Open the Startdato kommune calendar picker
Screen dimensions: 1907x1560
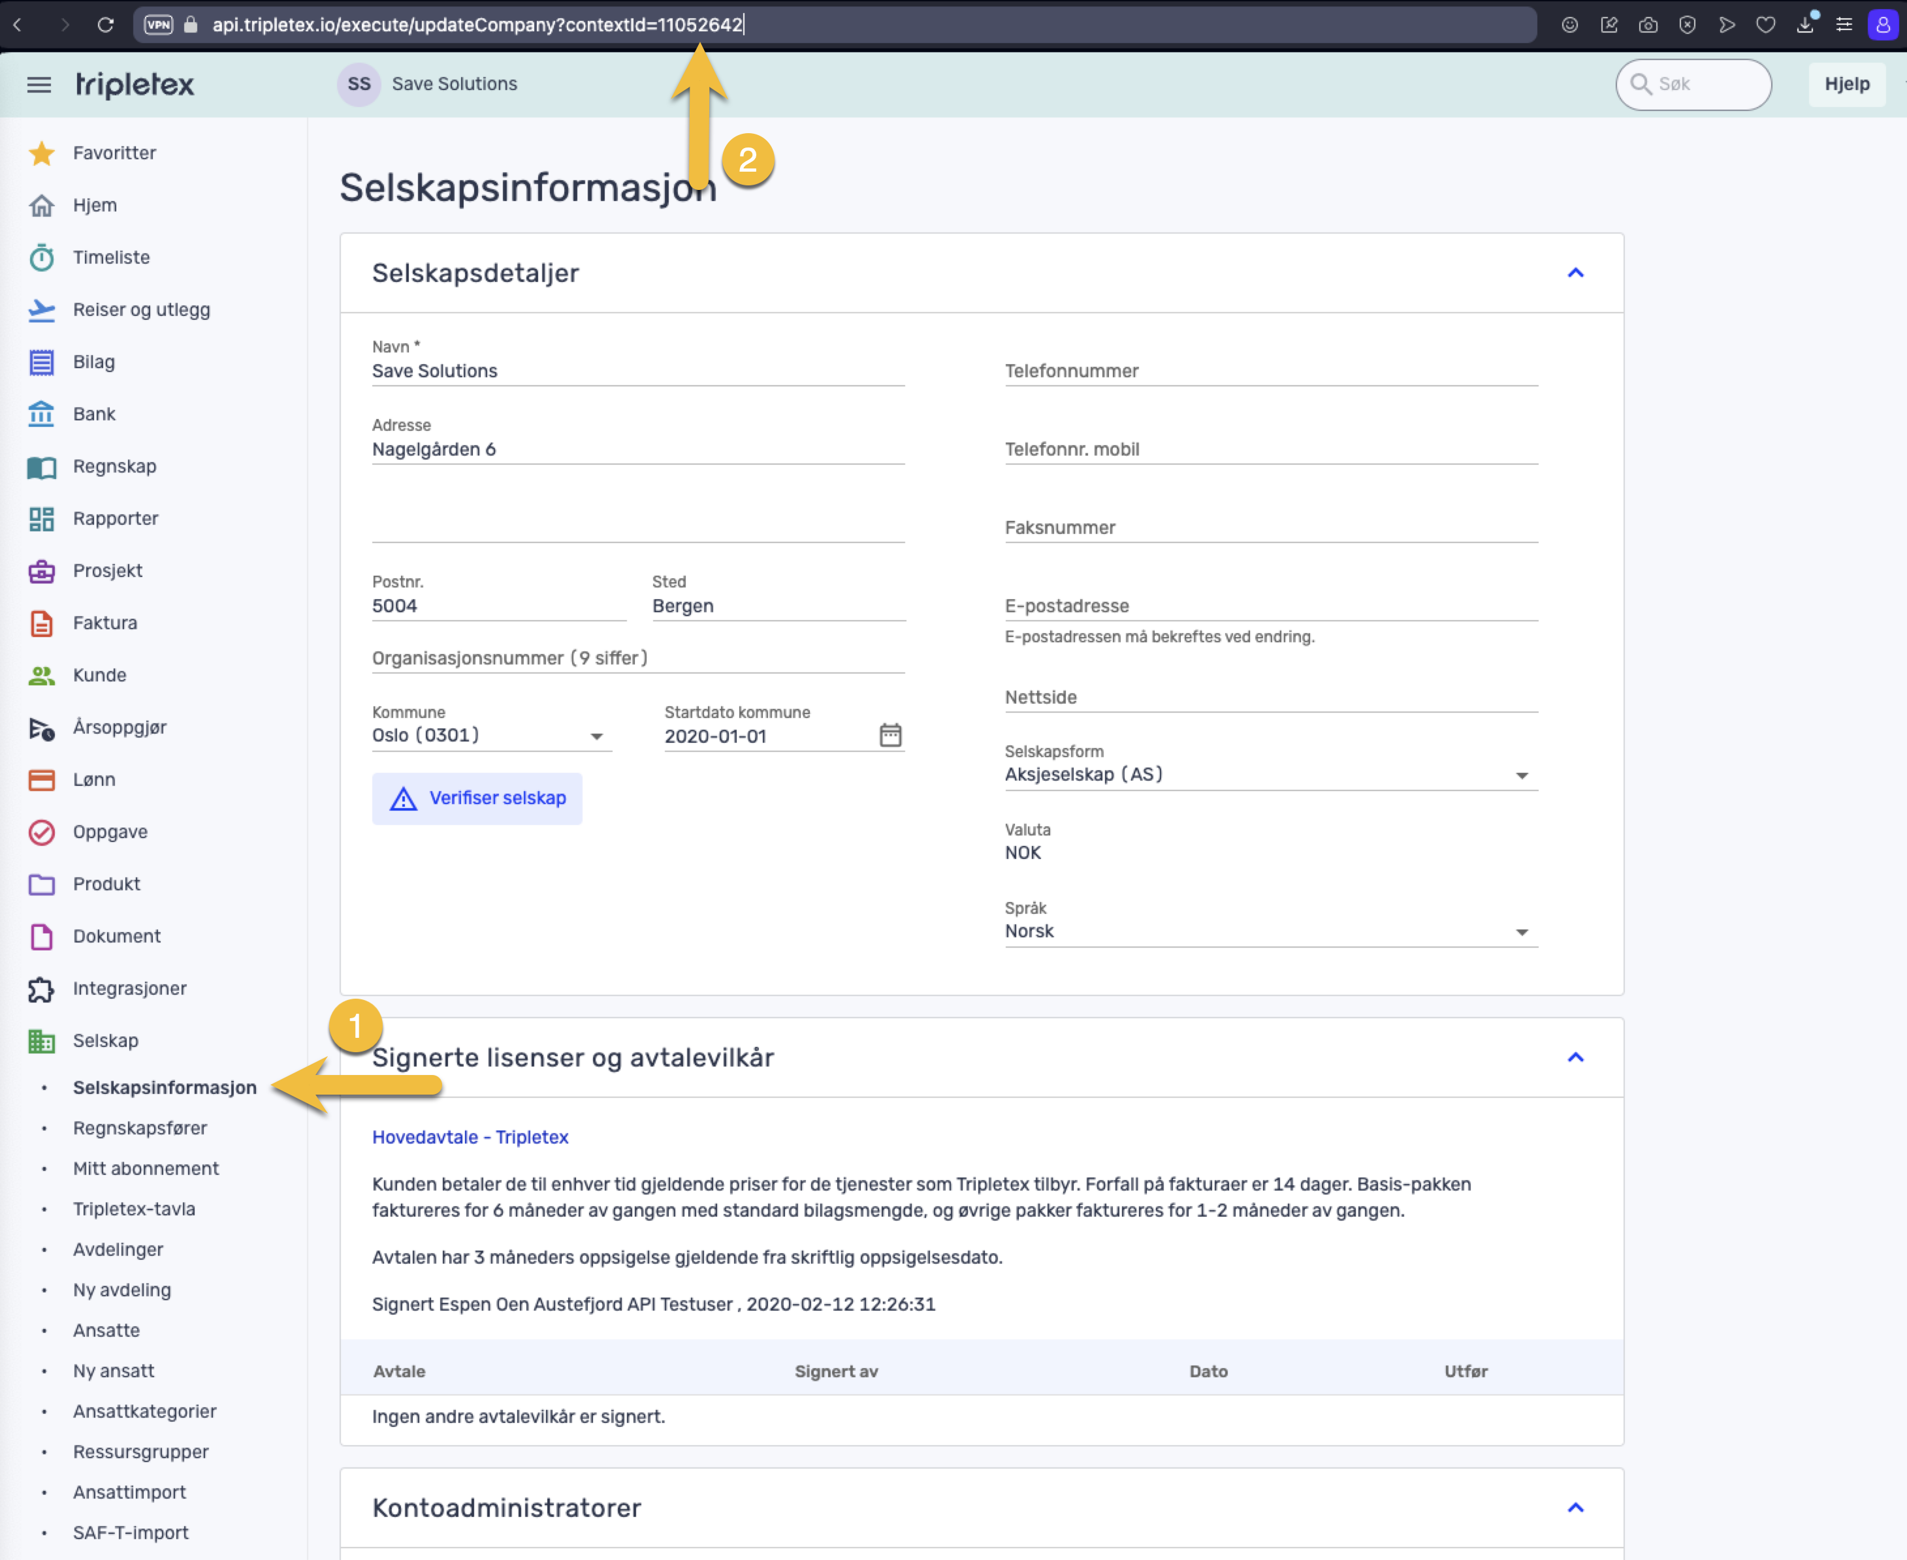[890, 735]
